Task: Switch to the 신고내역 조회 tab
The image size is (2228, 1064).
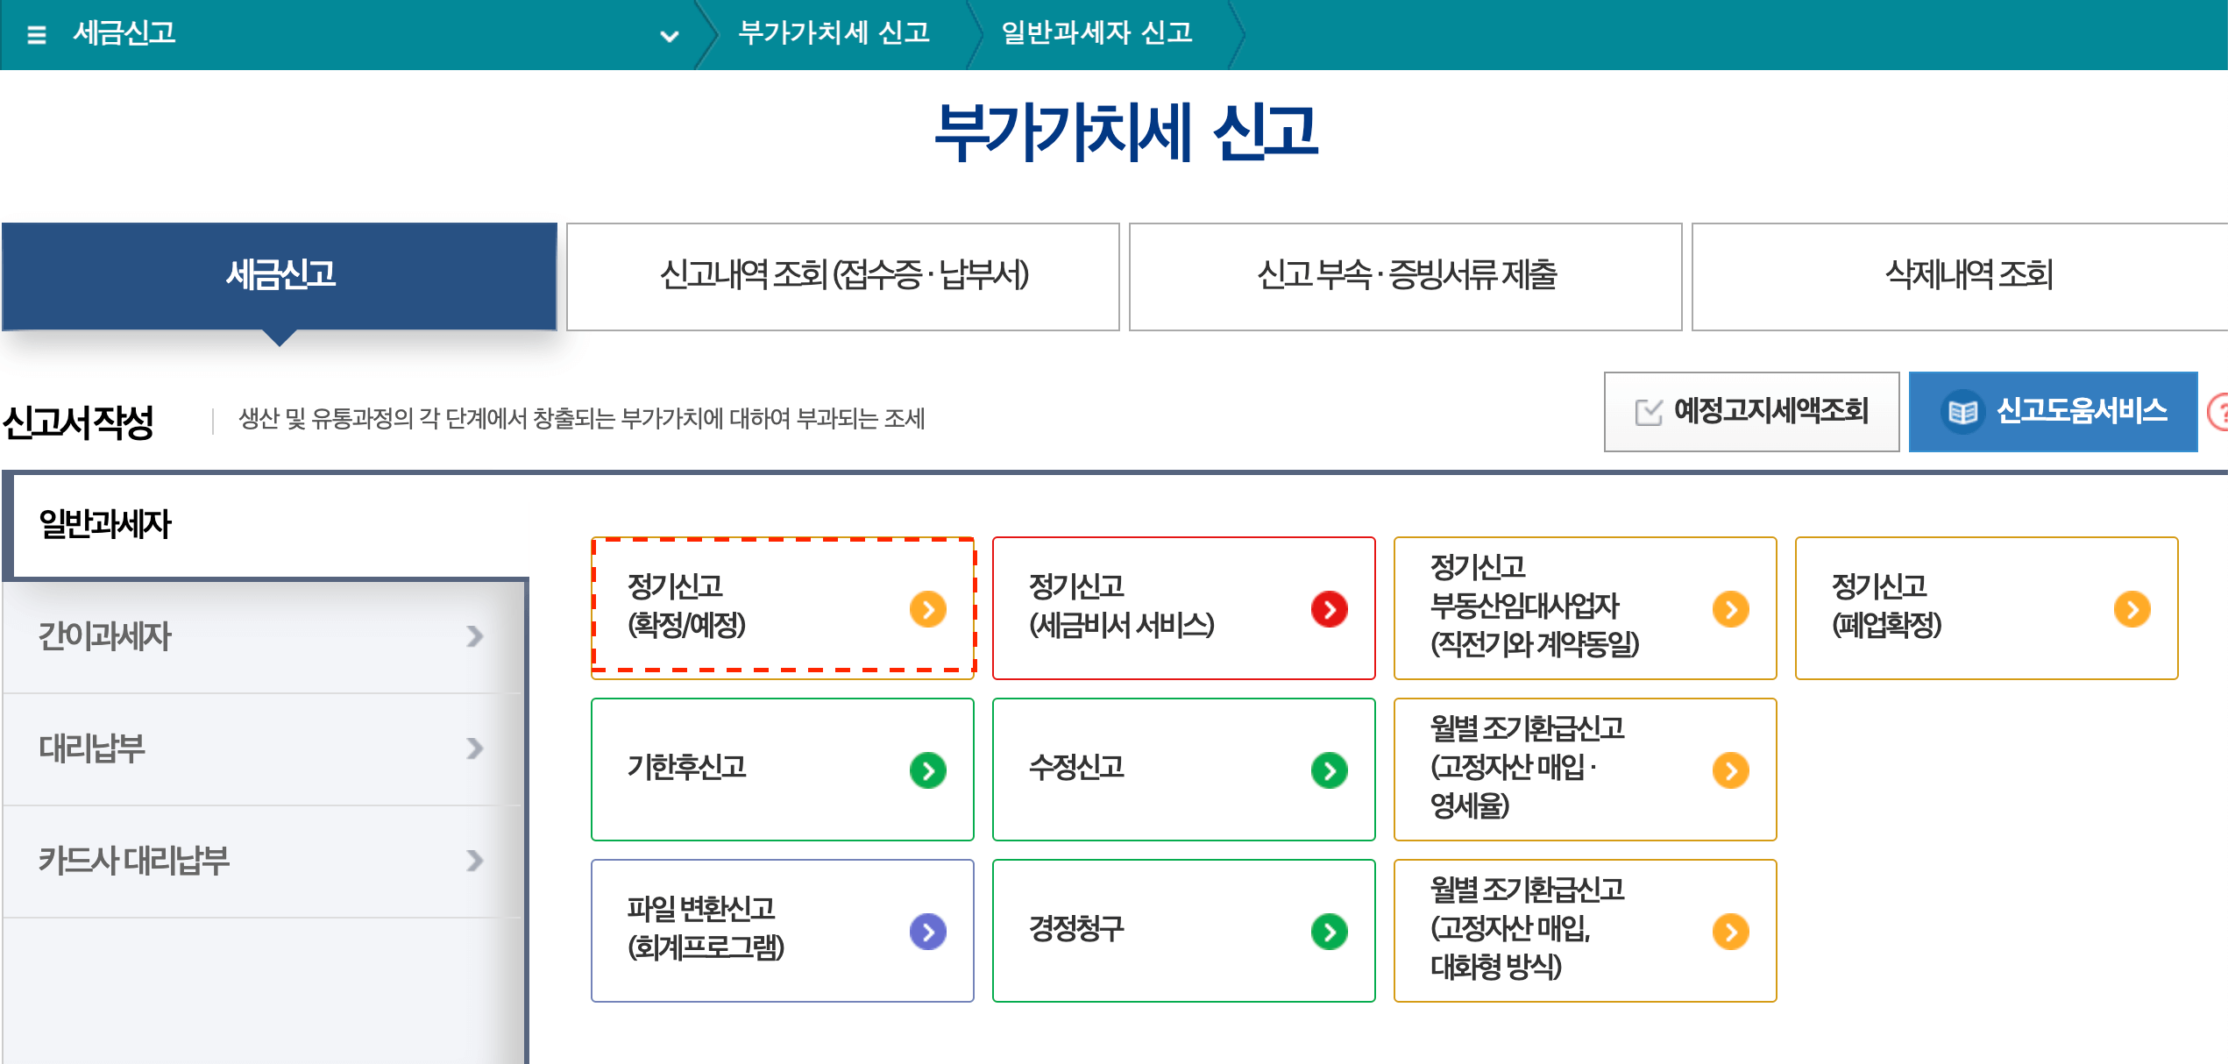Action: [x=843, y=276]
